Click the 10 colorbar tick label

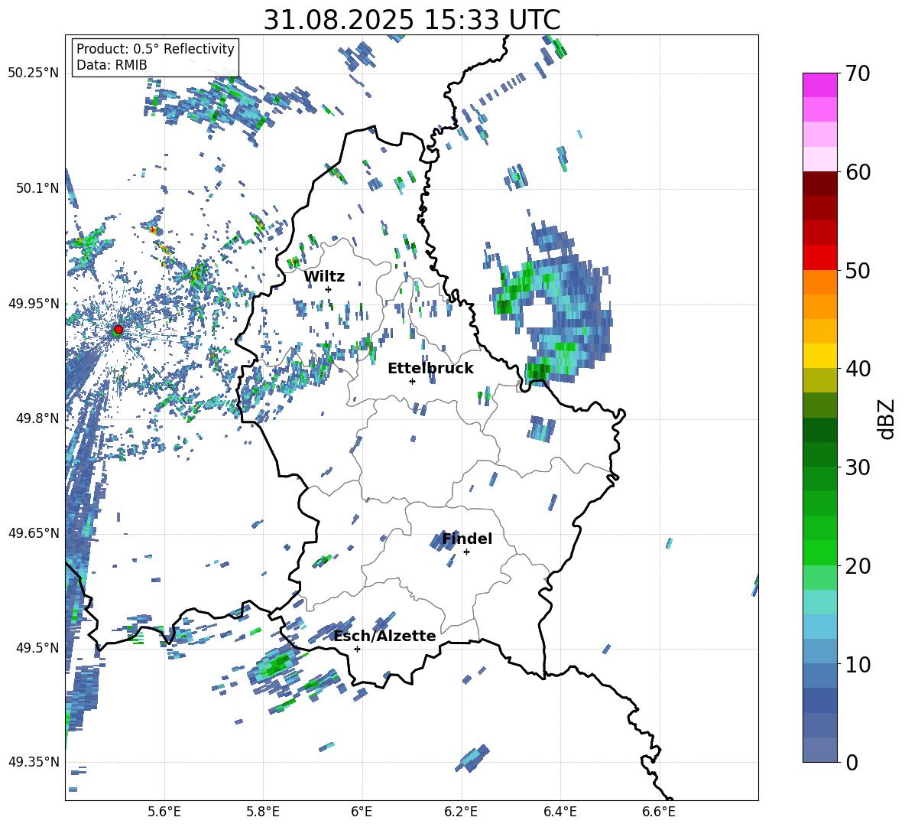coord(857,664)
